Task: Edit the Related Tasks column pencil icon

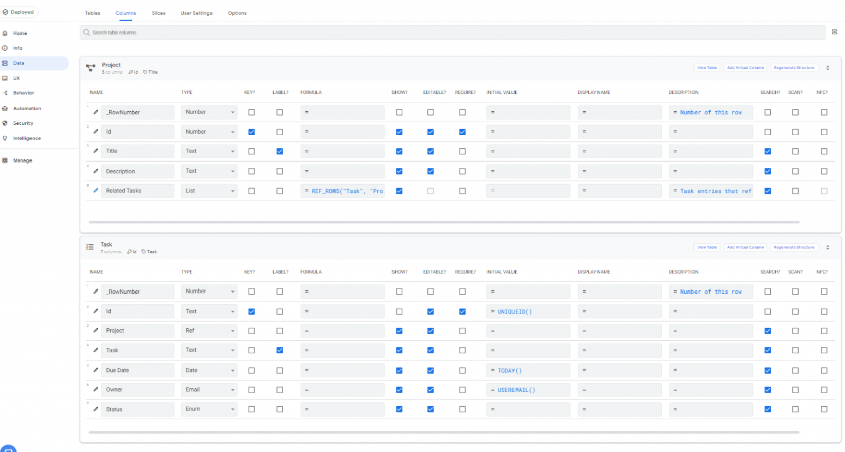Action: coord(96,191)
